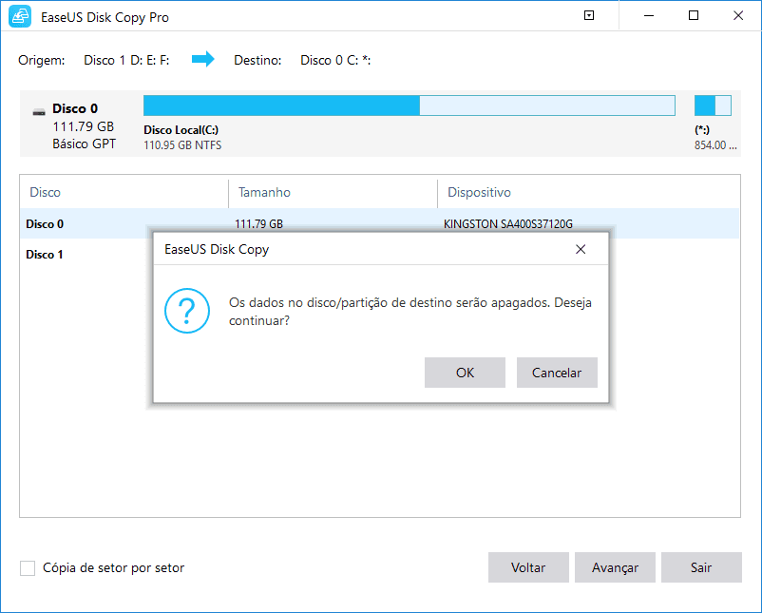The height and width of the screenshot is (613, 762).
Task: Click Cancelar in the dialog
Action: 557,373
